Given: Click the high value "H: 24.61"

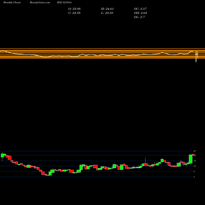Looking at the screenshot, I should [x=107, y=9].
